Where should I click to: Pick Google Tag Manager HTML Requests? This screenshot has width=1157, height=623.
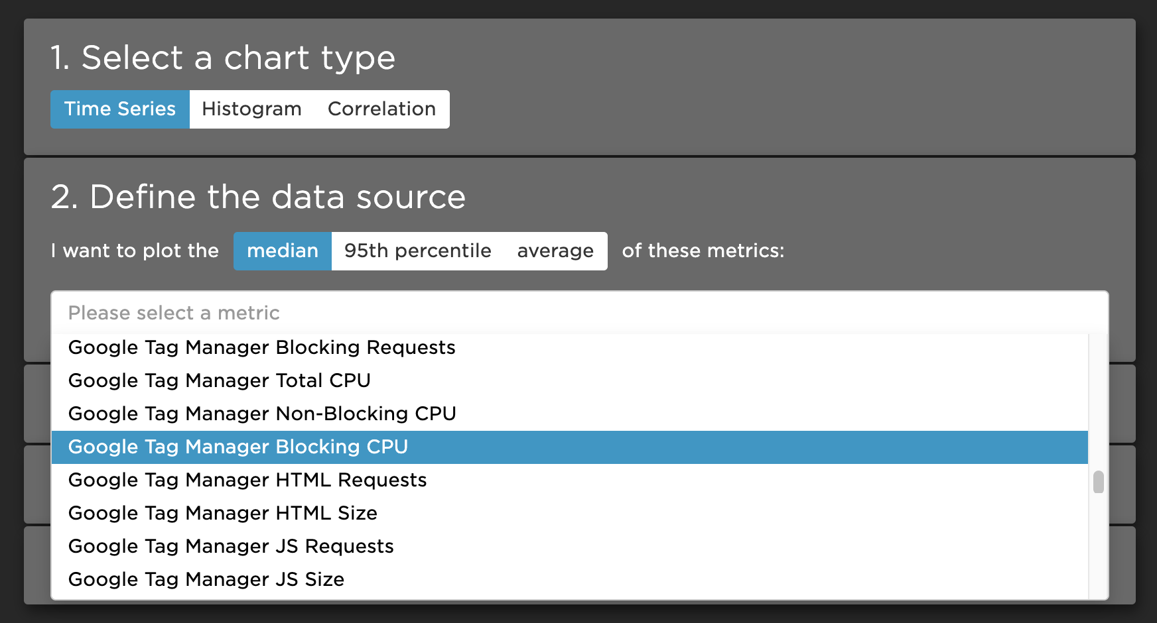click(x=247, y=481)
